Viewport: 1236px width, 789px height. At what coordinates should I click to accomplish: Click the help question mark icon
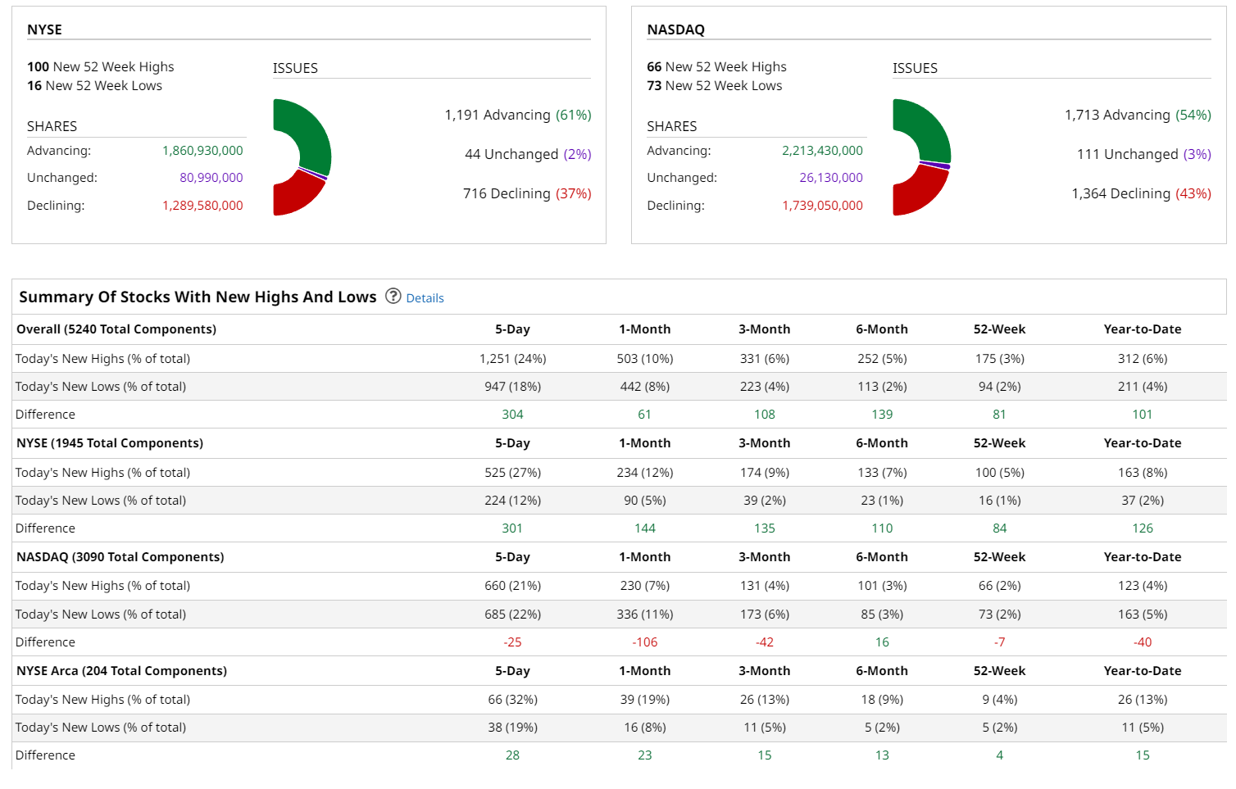point(393,297)
